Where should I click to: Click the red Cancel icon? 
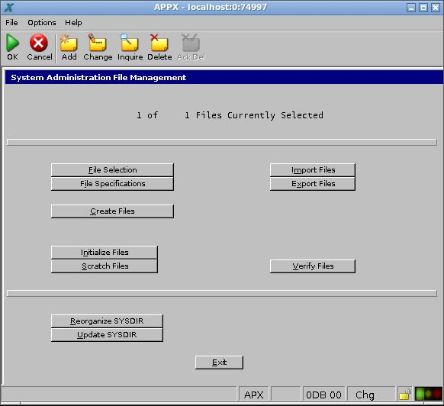tap(38, 43)
